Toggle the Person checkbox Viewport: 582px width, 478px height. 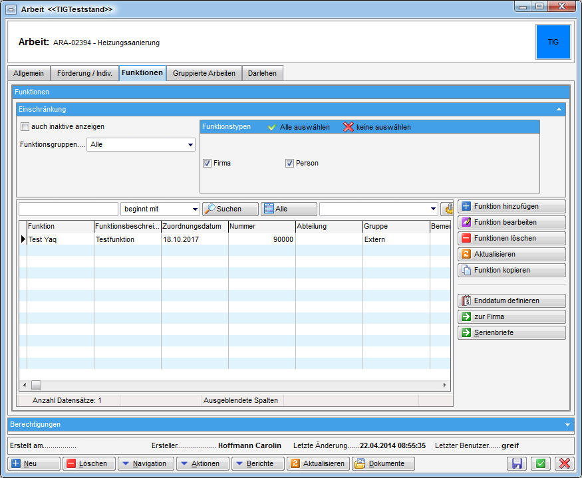tap(289, 163)
